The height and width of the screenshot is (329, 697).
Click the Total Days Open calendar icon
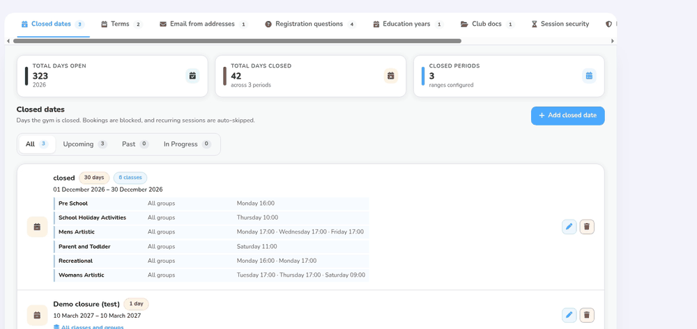click(192, 76)
